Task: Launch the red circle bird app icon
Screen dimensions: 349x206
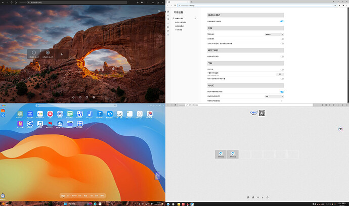Action: click(50, 114)
